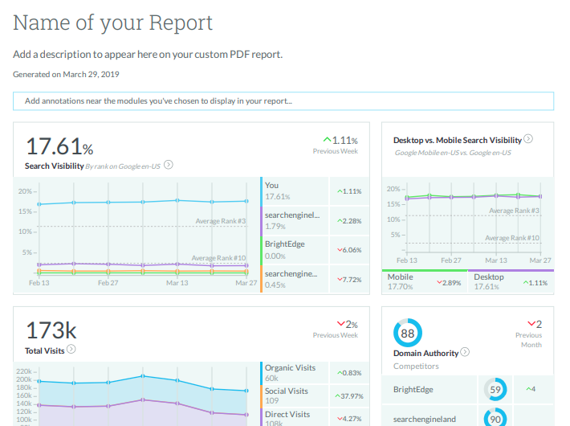Screen dimensions: 570x426
Task: Edit the report title 'Name of your Report'
Action: [x=113, y=23]
